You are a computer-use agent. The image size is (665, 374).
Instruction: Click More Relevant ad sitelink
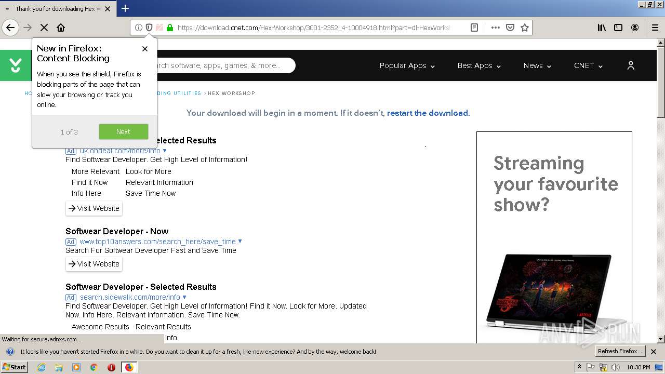point(96,171)
